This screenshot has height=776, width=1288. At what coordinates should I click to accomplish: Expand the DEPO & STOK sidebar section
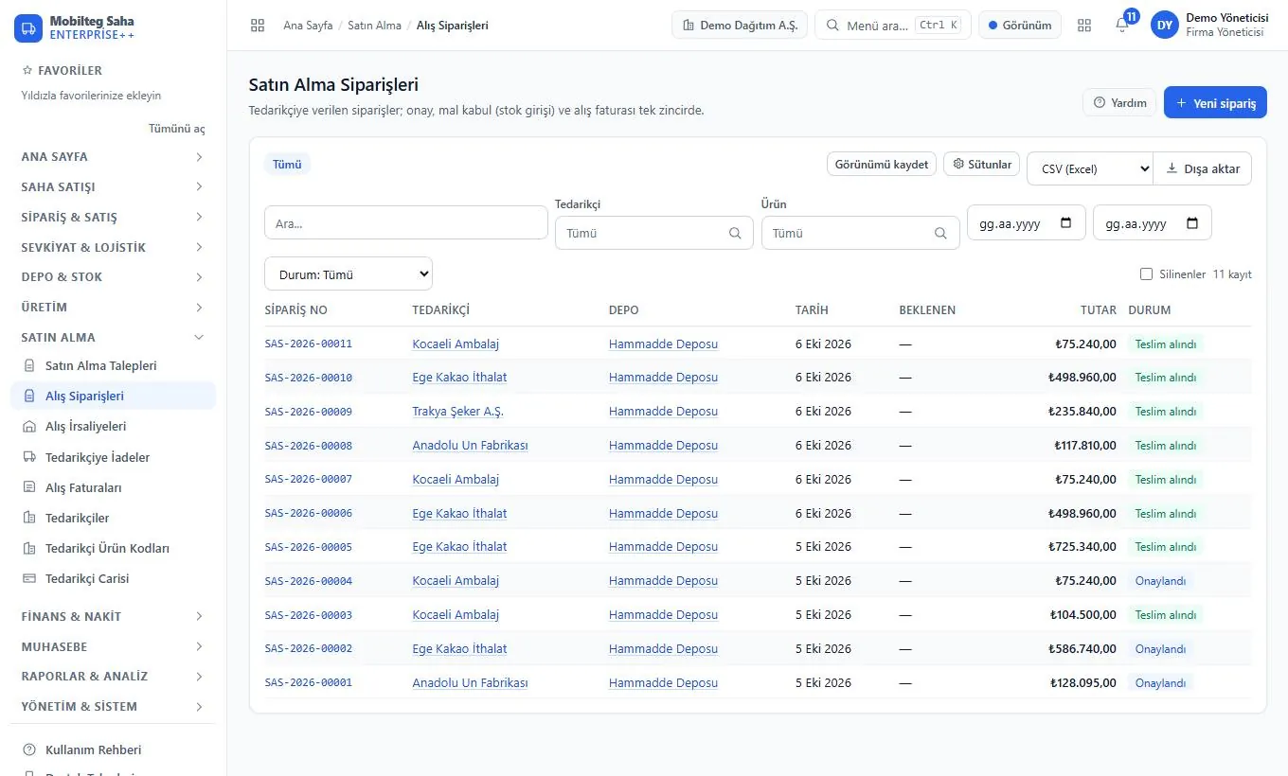[113, 276]
